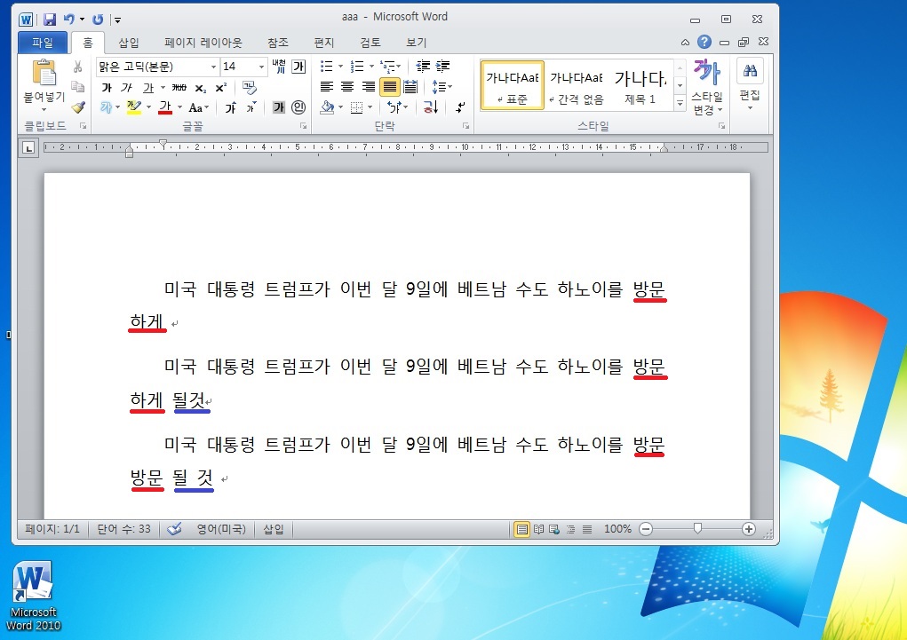Image resolution: width=907 pixels, height=640 pixels.
Task: Switch to Web Layout view
Action: pos(554,529)
